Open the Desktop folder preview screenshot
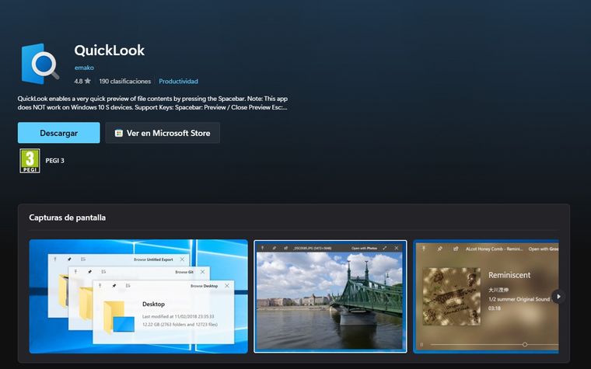Image resolution: width=591 pixels, height=369 pixels. point(138,296)
